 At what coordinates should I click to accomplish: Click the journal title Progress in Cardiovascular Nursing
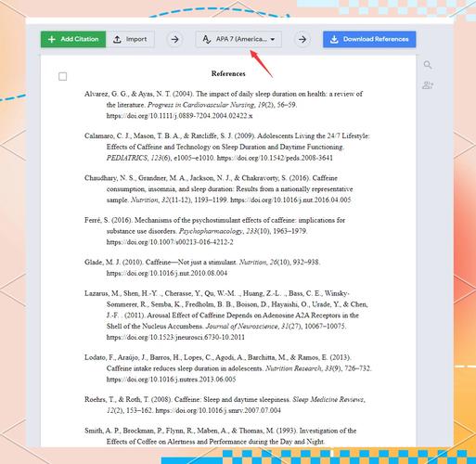click(201, 105)
